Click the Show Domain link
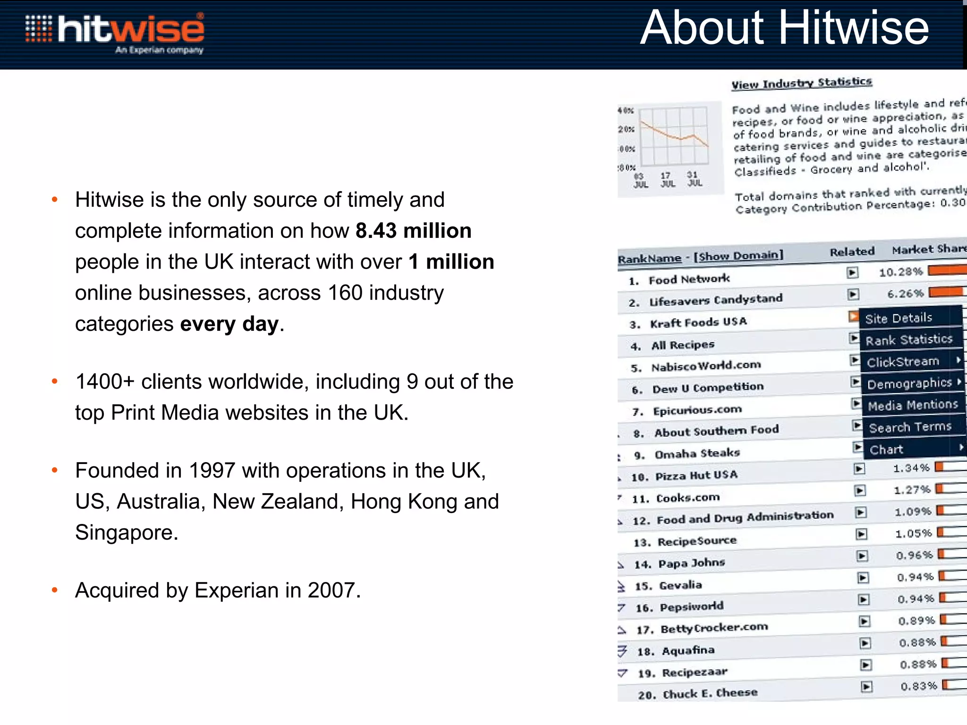Image resolution: width=967 pixels, height=725 pixels. click(x=738, y=256)
